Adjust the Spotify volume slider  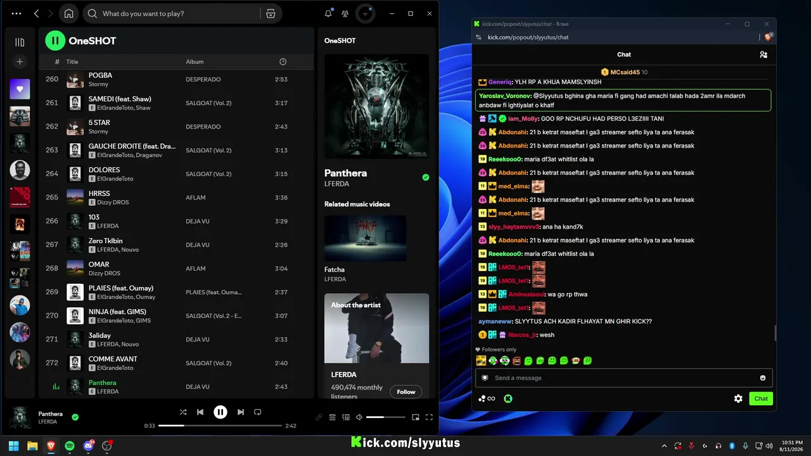pos(385,417)
